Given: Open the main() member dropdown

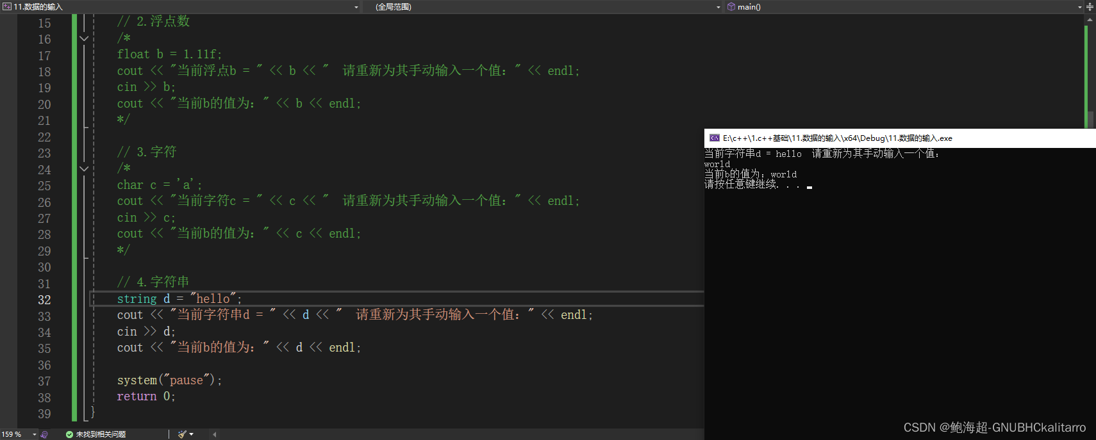Looking at the screenshot, I should coord(1079,7).
